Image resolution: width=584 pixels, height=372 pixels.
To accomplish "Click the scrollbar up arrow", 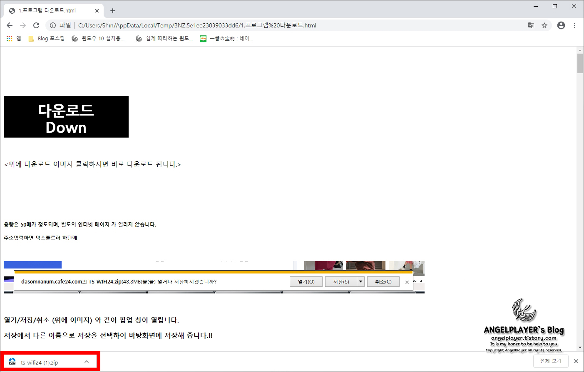I will coord(580,50).
